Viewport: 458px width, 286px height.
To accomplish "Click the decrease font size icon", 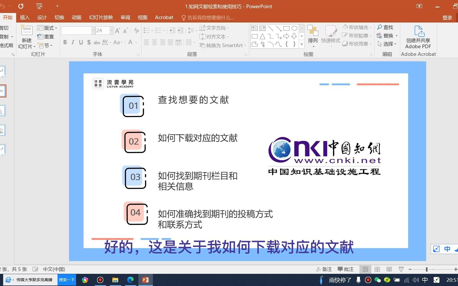I will coord(126,30).
